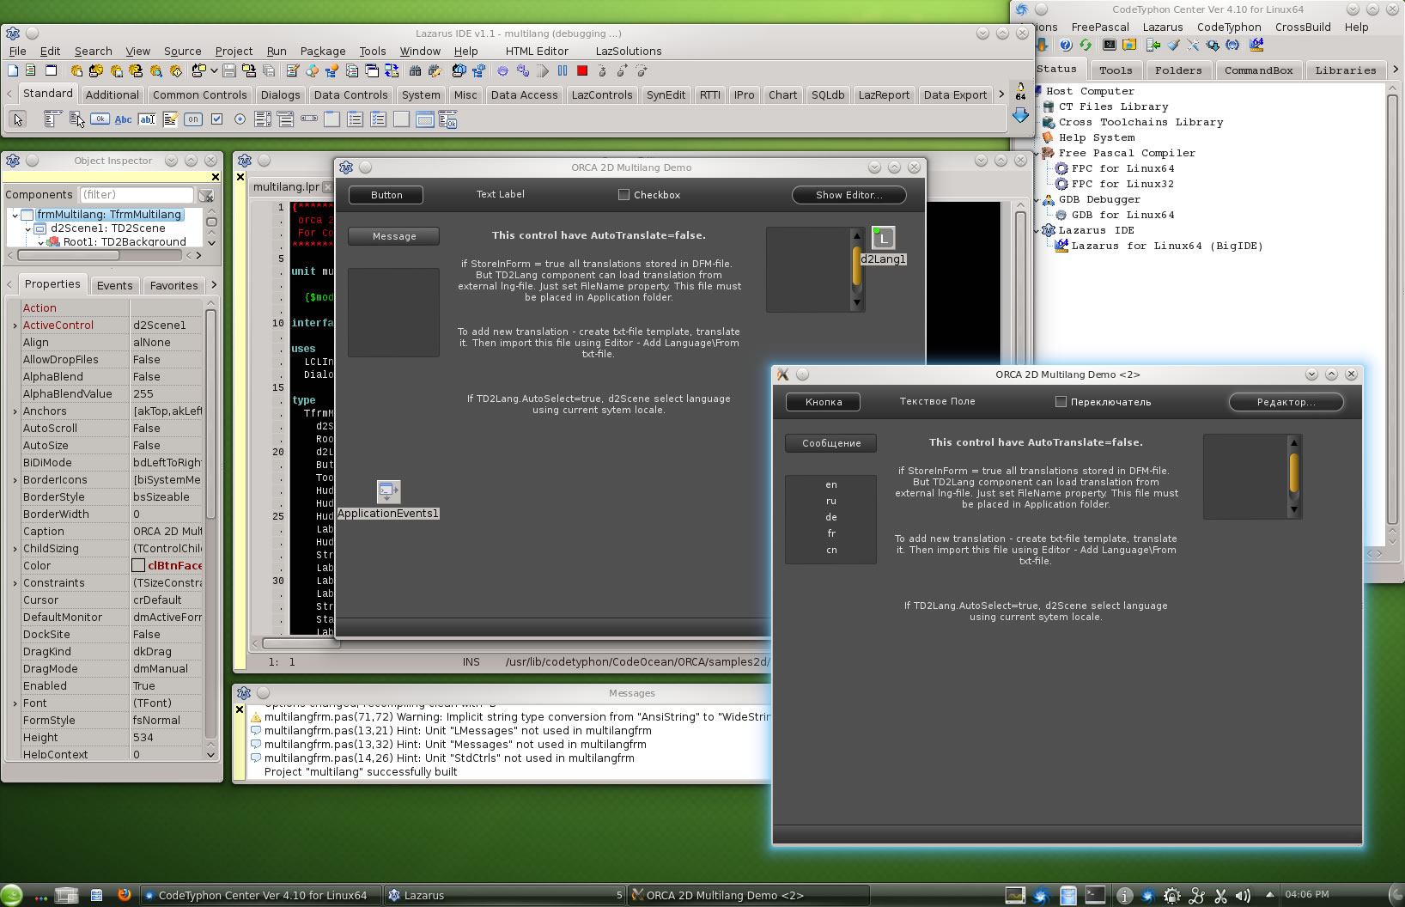Click the orange scrollbar thumb in Demo <2> window
This screenshot has width=1405, height=907.
click(1294, 474)
